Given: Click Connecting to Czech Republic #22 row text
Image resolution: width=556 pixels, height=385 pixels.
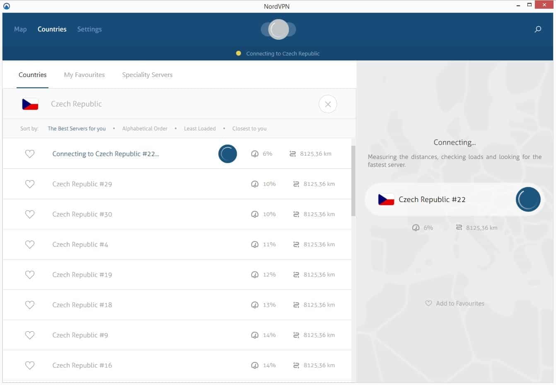Looking at the screenshot, I should [106, 154].
